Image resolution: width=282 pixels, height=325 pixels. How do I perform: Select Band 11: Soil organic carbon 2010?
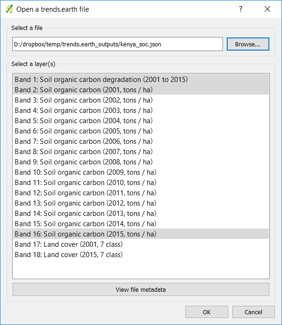point(141,183)
